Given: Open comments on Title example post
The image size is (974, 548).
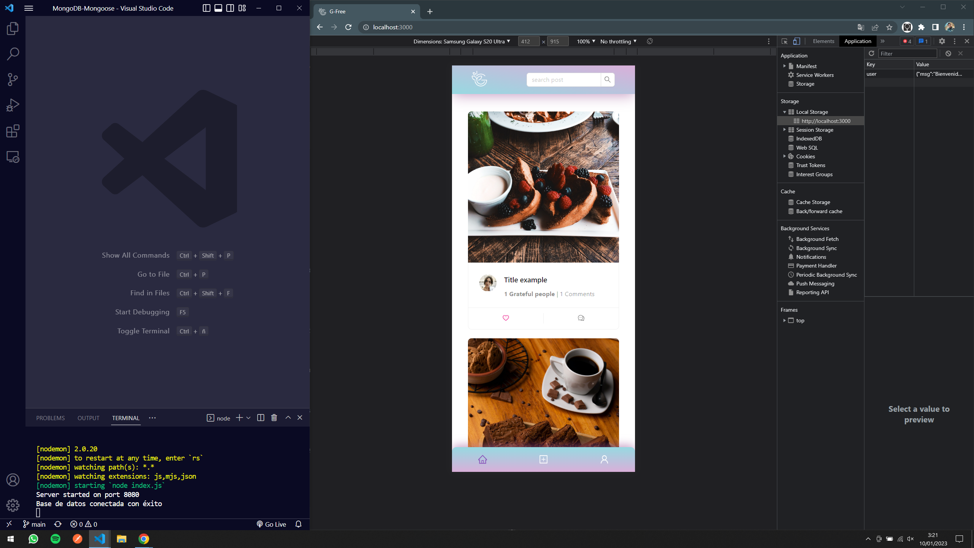Looking at the screenshot, I should pyautogui.click(x=581, y=318).
